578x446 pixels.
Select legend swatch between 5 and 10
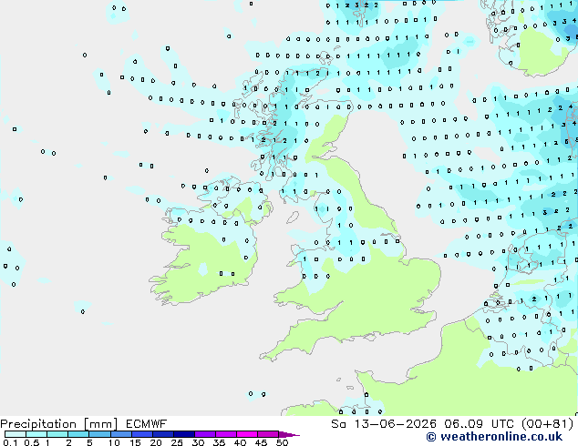click(x=99, y=434)
